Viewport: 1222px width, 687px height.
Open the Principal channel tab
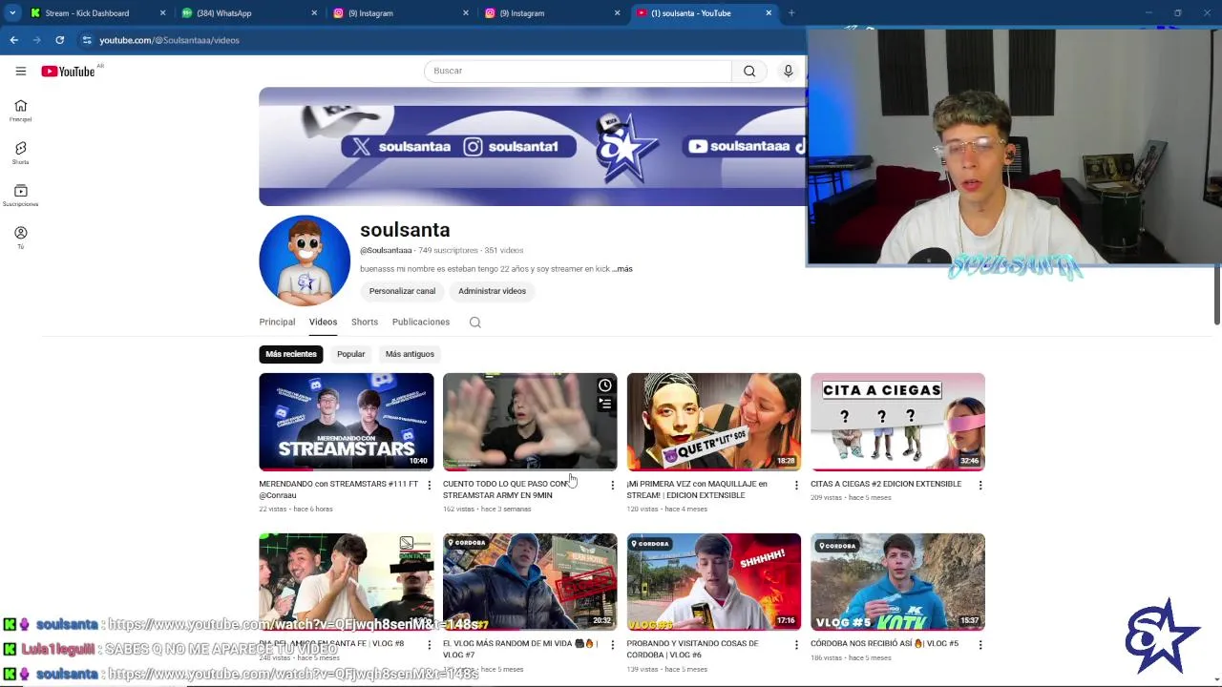click(277, 323)
